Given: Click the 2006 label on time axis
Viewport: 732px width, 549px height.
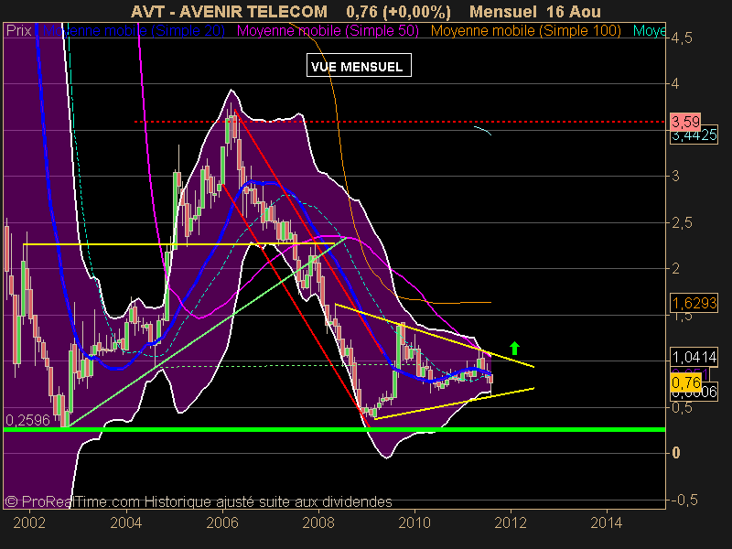Looking at the screenshot, I should [222, 522].
